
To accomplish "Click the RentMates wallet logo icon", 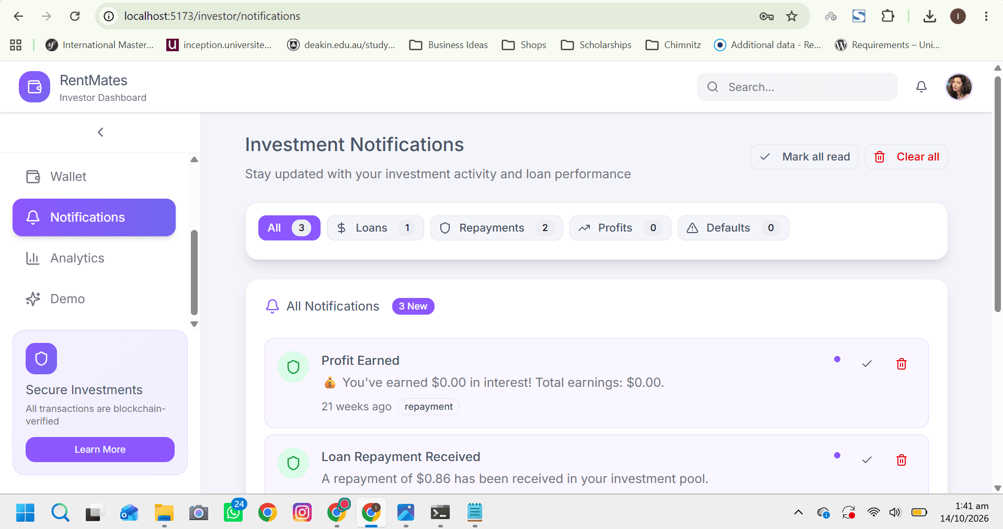I will 35,87.
